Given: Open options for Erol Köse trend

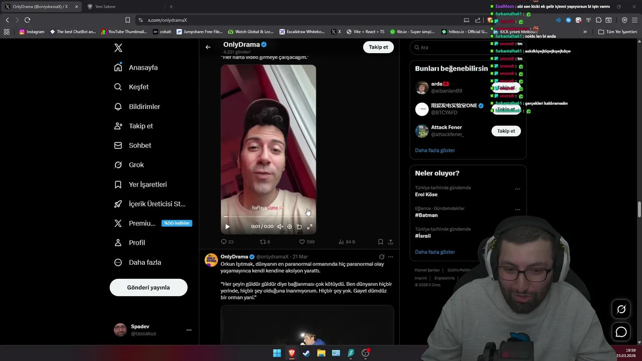Looking at the screenshot, I should coord(518,189).
